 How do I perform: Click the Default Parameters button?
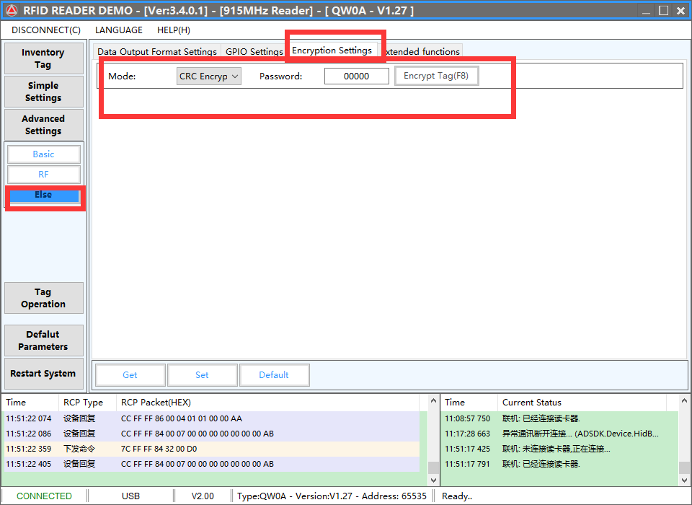click(43, 341)
